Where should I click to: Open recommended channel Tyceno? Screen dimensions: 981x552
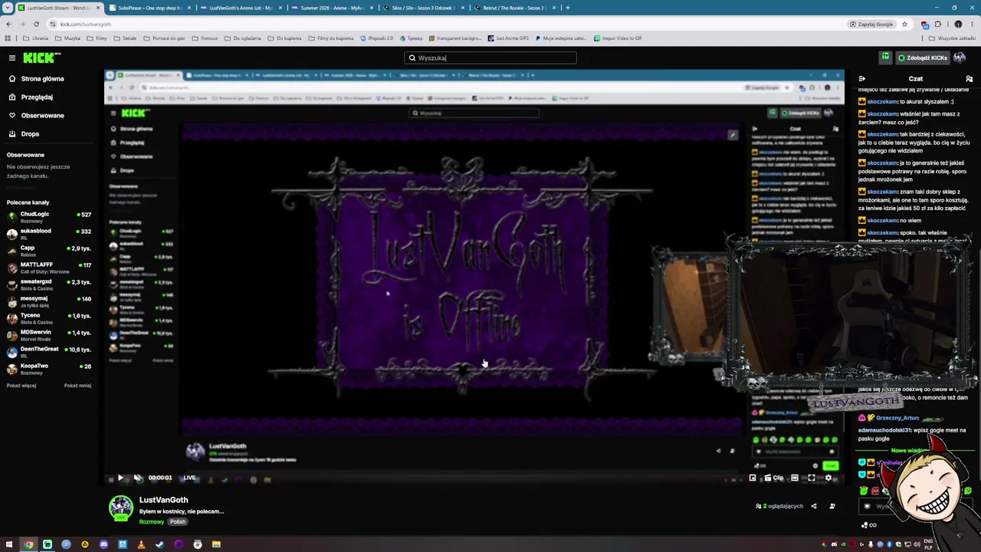point(49,318)
